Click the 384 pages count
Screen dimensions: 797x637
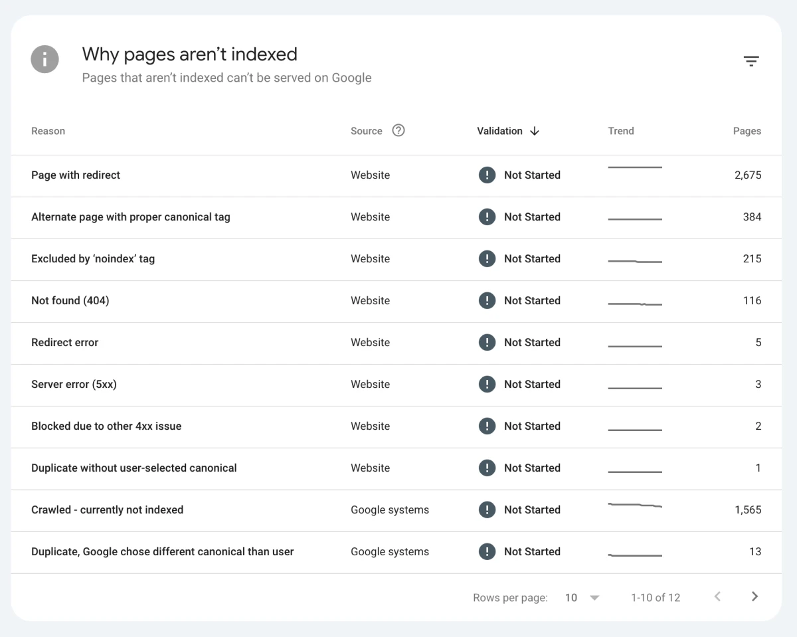click(x=752, y=217)
